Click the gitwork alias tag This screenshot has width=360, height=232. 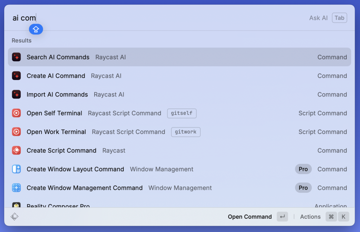(x=186, y=132)
